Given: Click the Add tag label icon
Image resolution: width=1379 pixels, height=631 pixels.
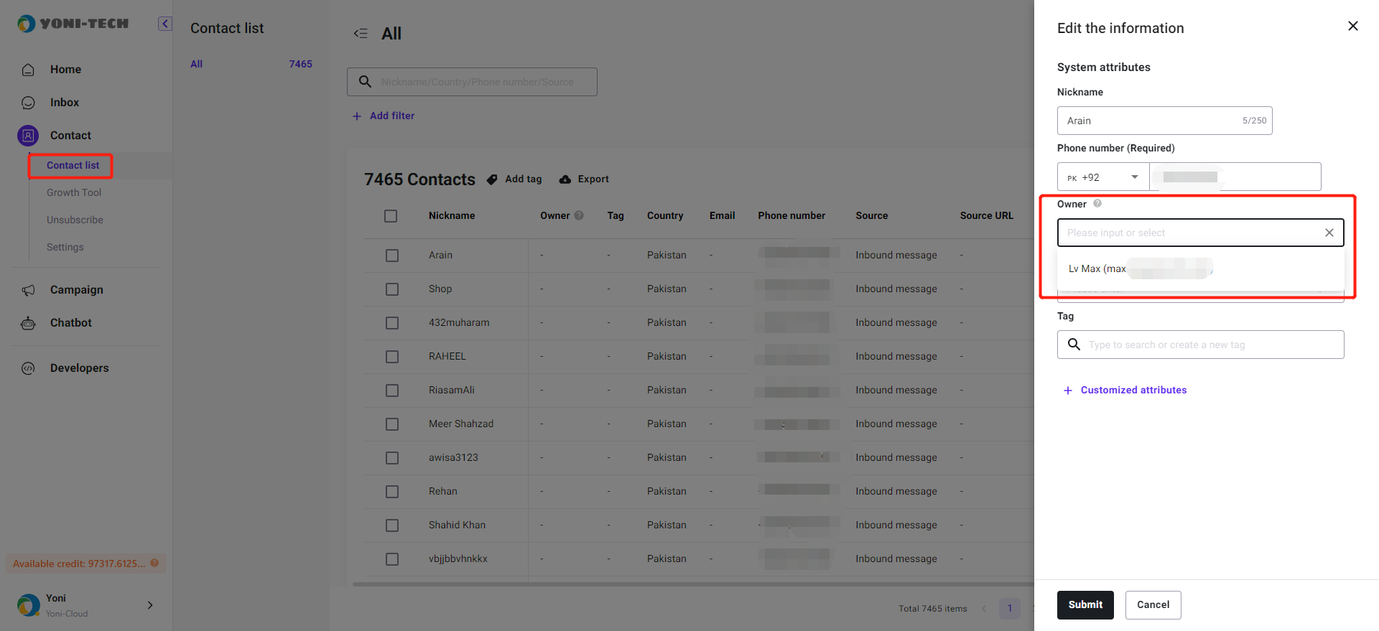Looking at the screenshot, I should pyautogui.click(x=492, y=179).
